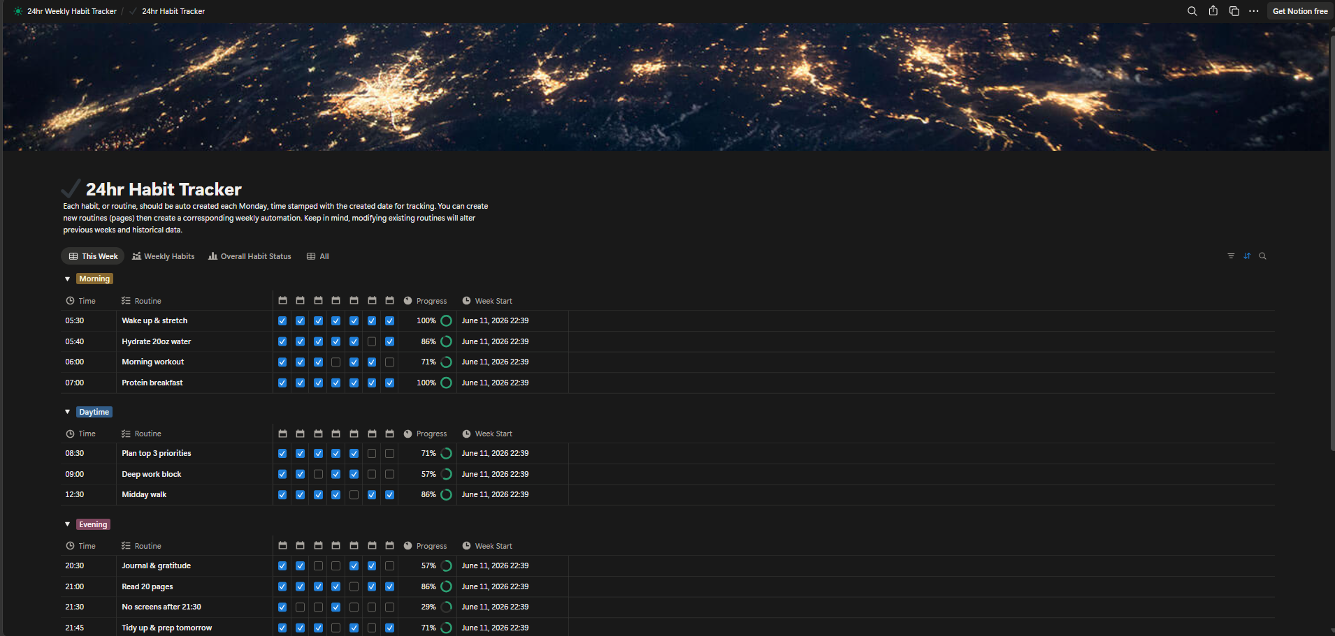Open the Read 20 pages routine page
1335x636 pixels.
click(x=147, y=587)
